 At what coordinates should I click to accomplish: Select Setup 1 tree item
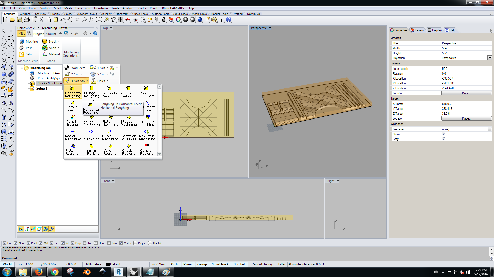click(x=42, y=88)
